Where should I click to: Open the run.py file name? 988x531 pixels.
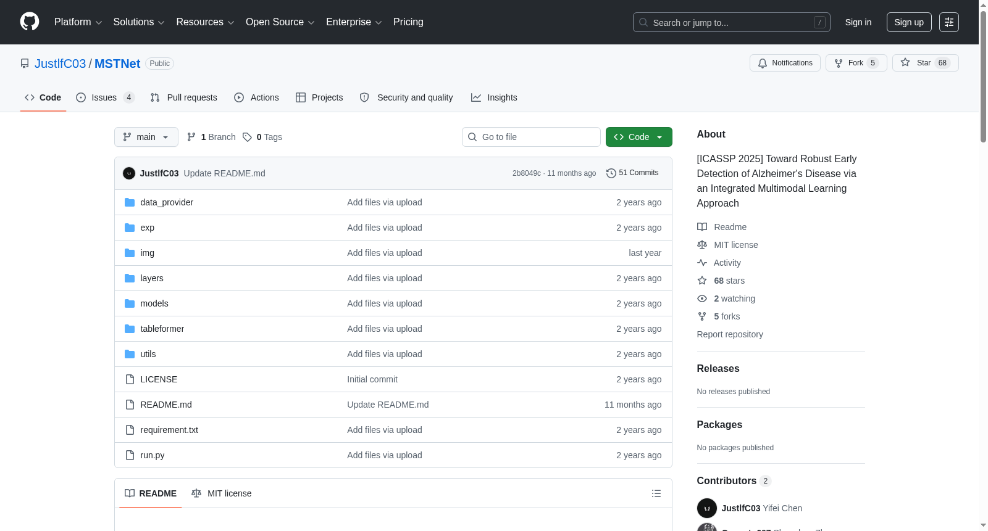pyautogui.click(x=153, y=455)
